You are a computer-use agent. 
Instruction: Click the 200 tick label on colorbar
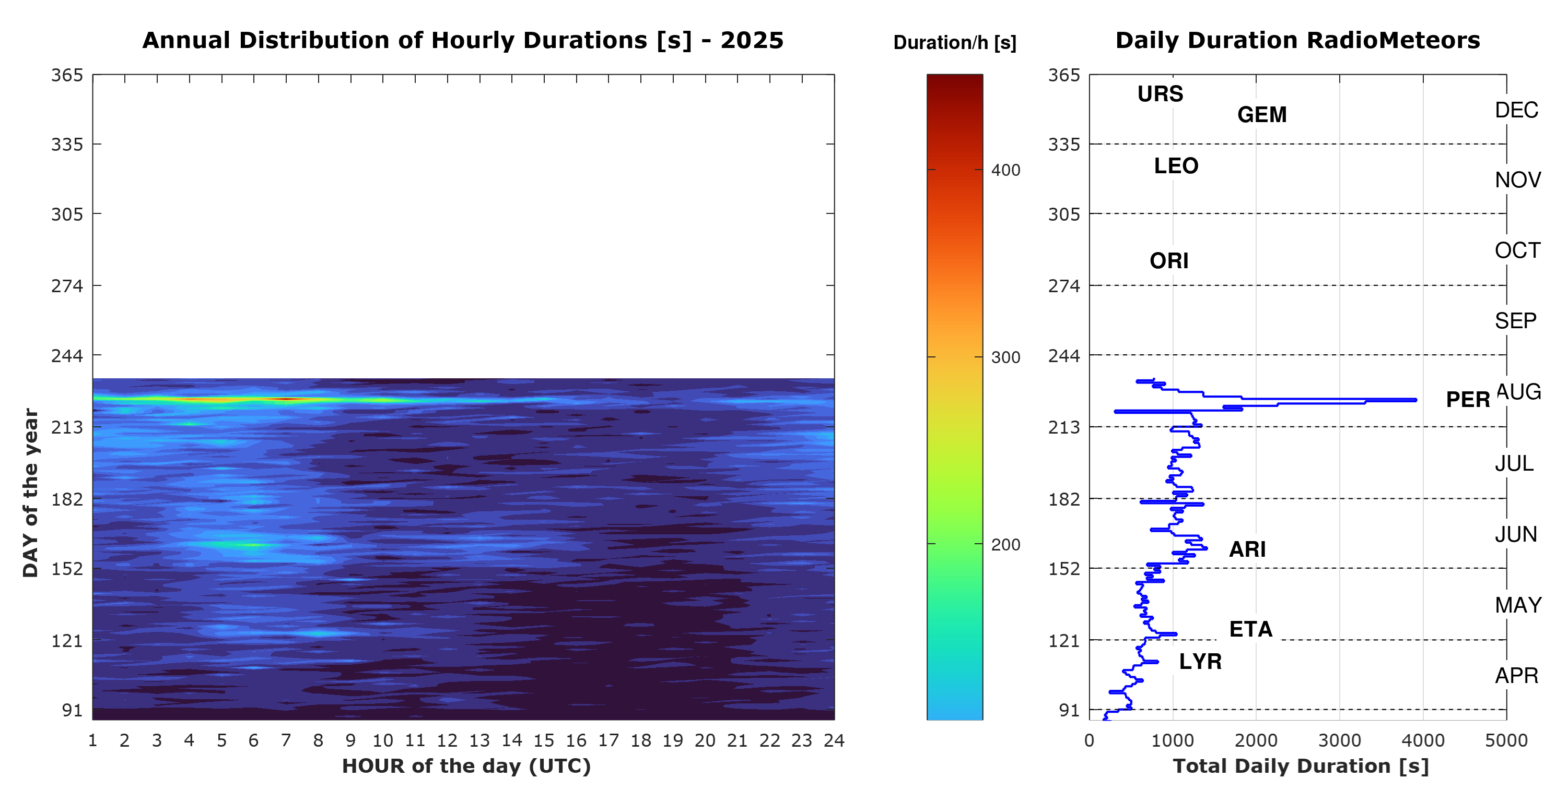[x=1006, y=545]
